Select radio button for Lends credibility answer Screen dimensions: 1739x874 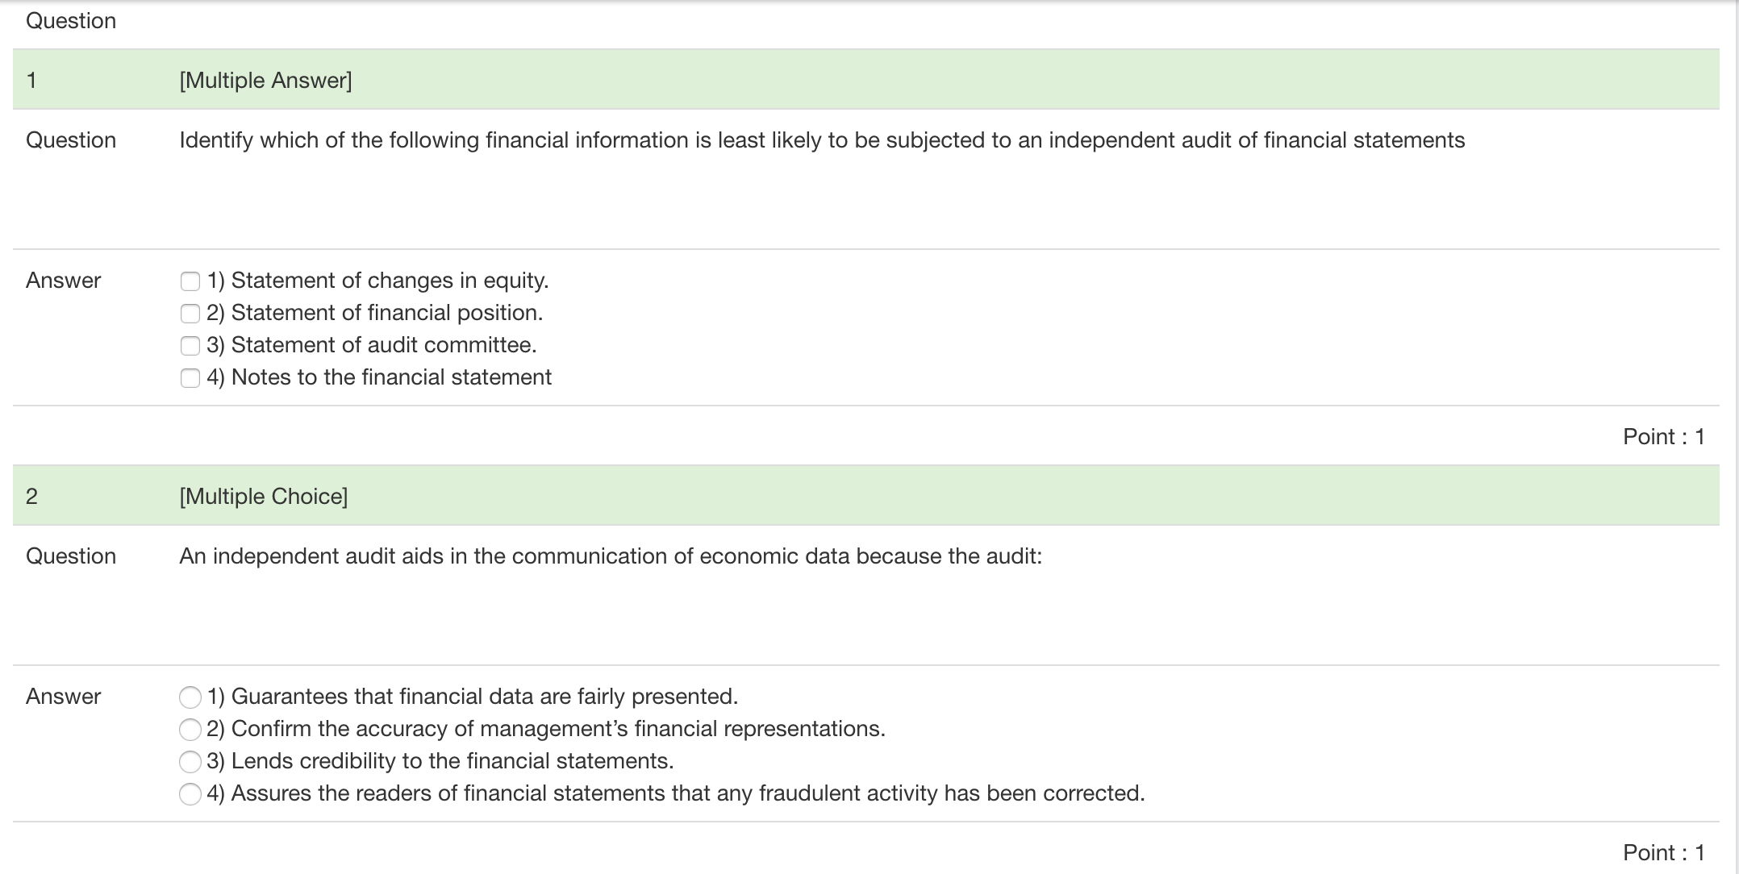(190, 760)
